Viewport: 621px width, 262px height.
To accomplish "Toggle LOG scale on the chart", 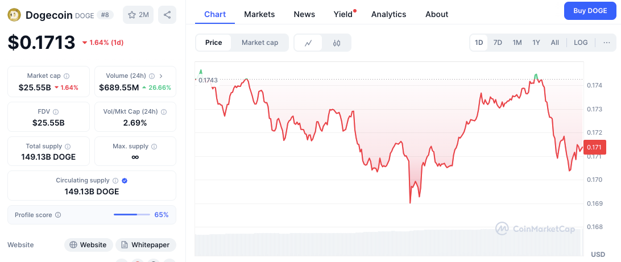I will (581, 43).
